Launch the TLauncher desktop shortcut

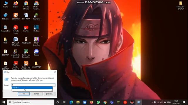pyautogui.click(x=36, y=16)
